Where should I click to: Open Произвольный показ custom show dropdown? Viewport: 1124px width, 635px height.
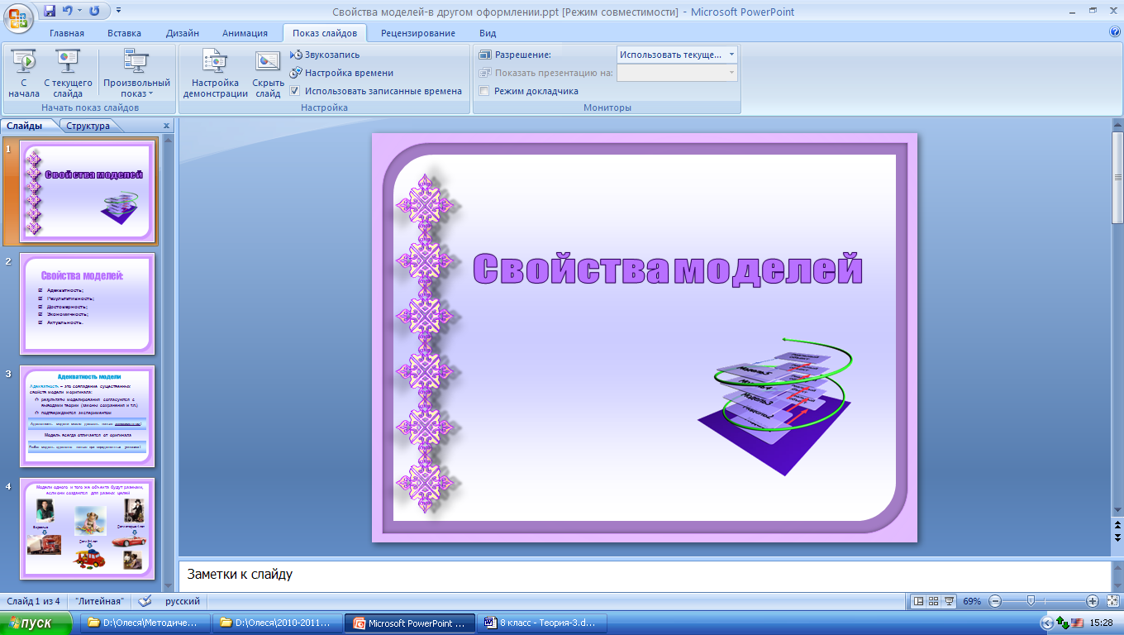(136, 74)
